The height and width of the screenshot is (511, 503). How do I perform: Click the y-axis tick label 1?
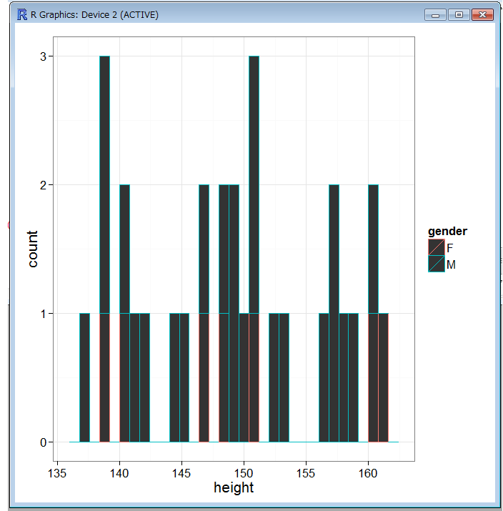coord(43,314)
